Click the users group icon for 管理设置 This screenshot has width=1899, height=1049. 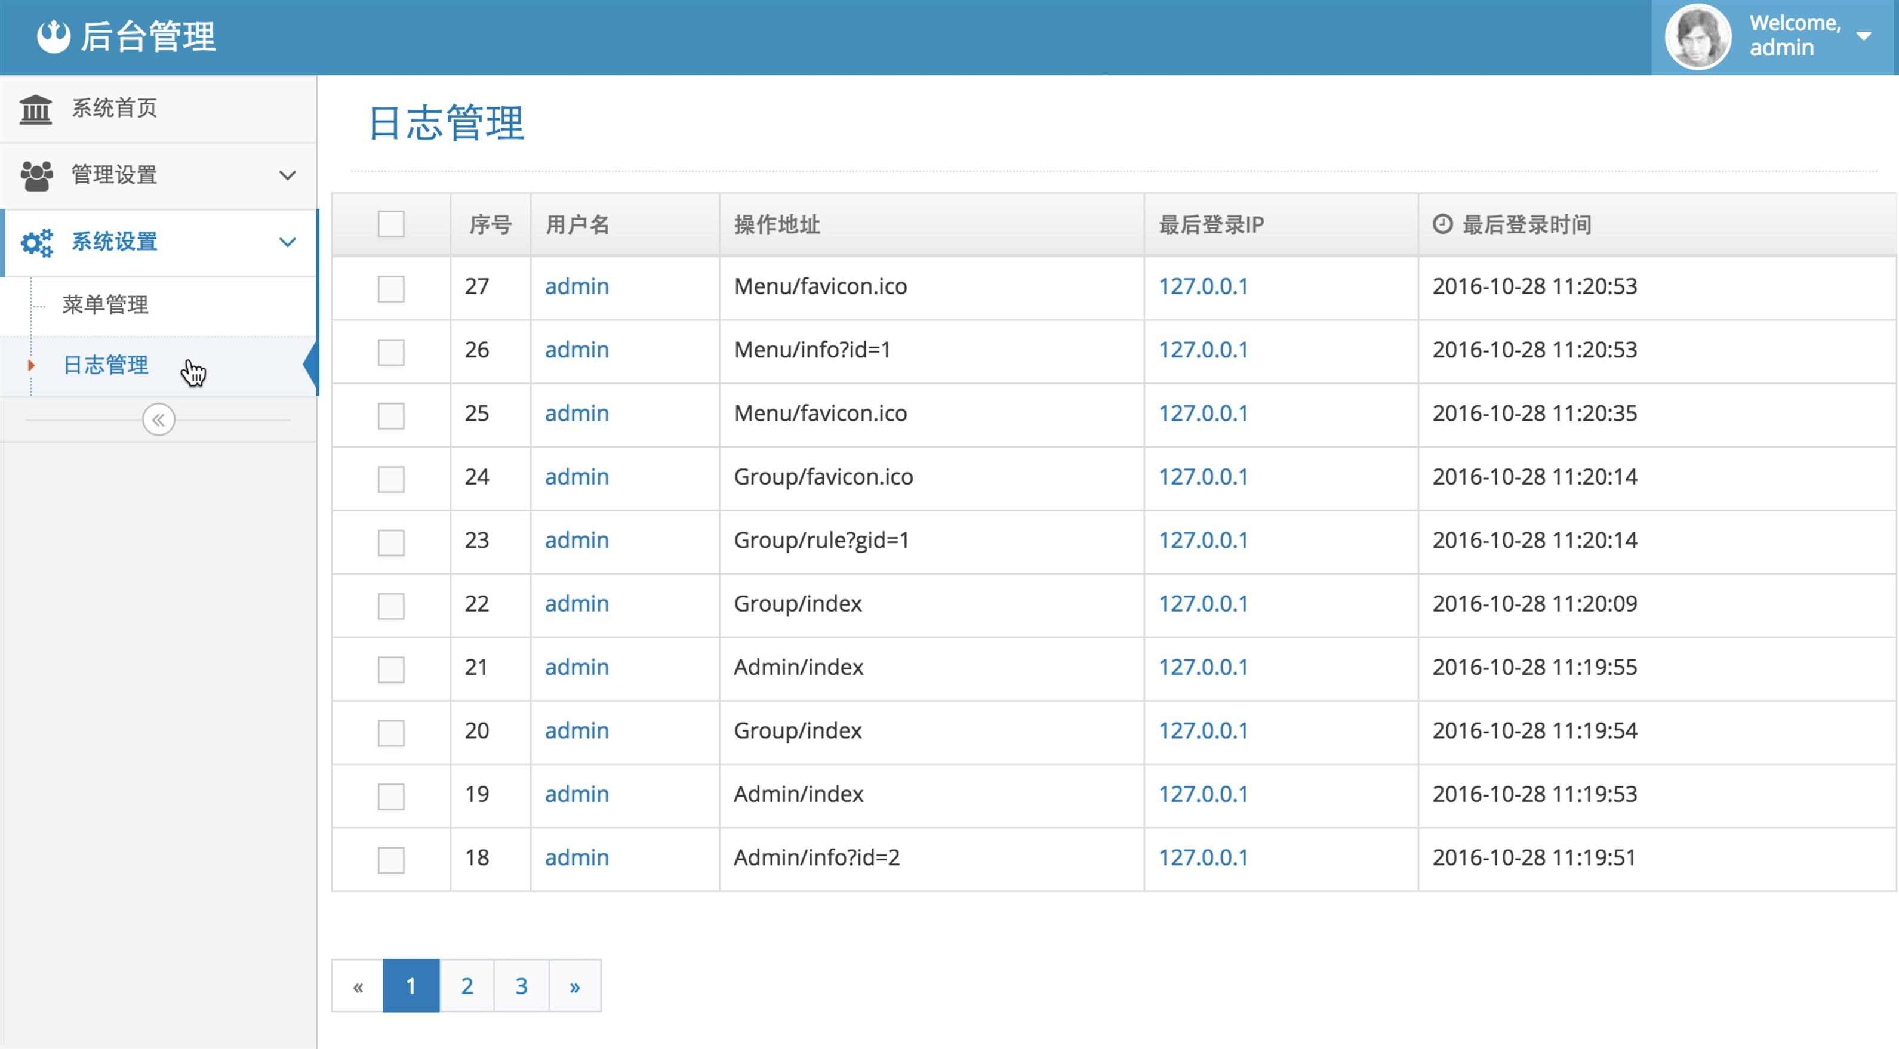pos(36,175)
